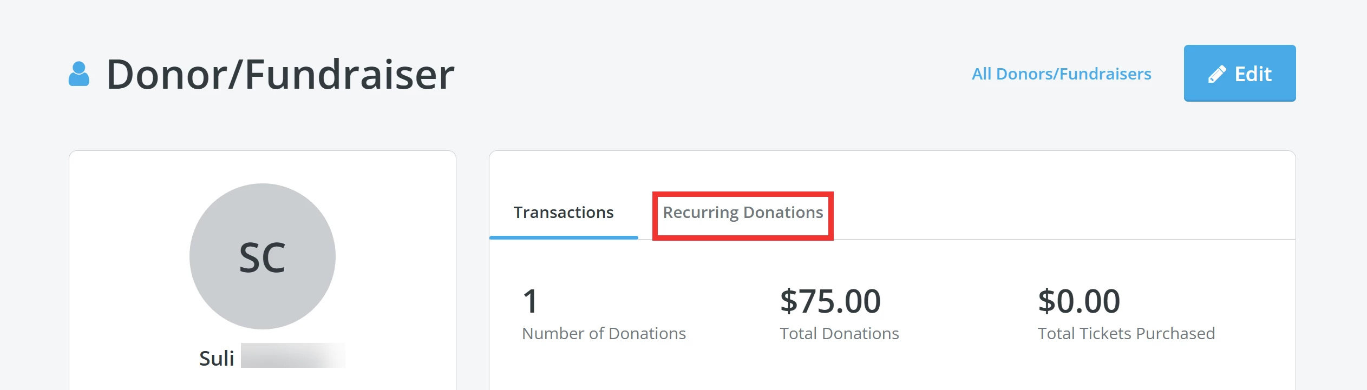Click the Number of Donations stat
Screen dimensions: 1367x390
604,333
